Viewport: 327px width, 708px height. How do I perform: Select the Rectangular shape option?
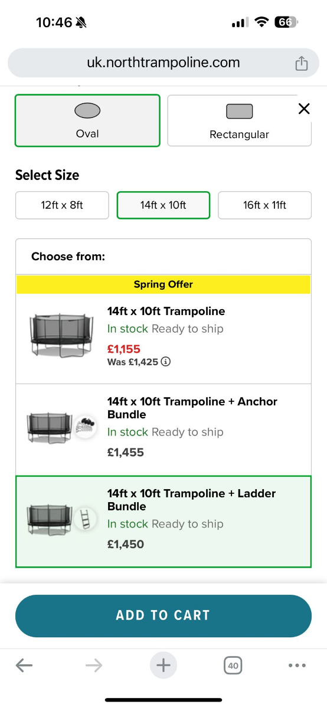pyautogui.click(x=239, y=120)
